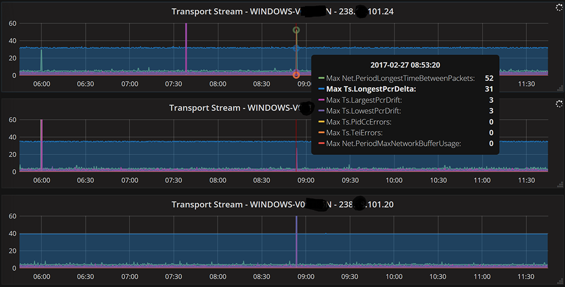565x287 pixels.
Task: Open the 101.20 Transport Stream panel title menu
Action: (x=282, y=205)
